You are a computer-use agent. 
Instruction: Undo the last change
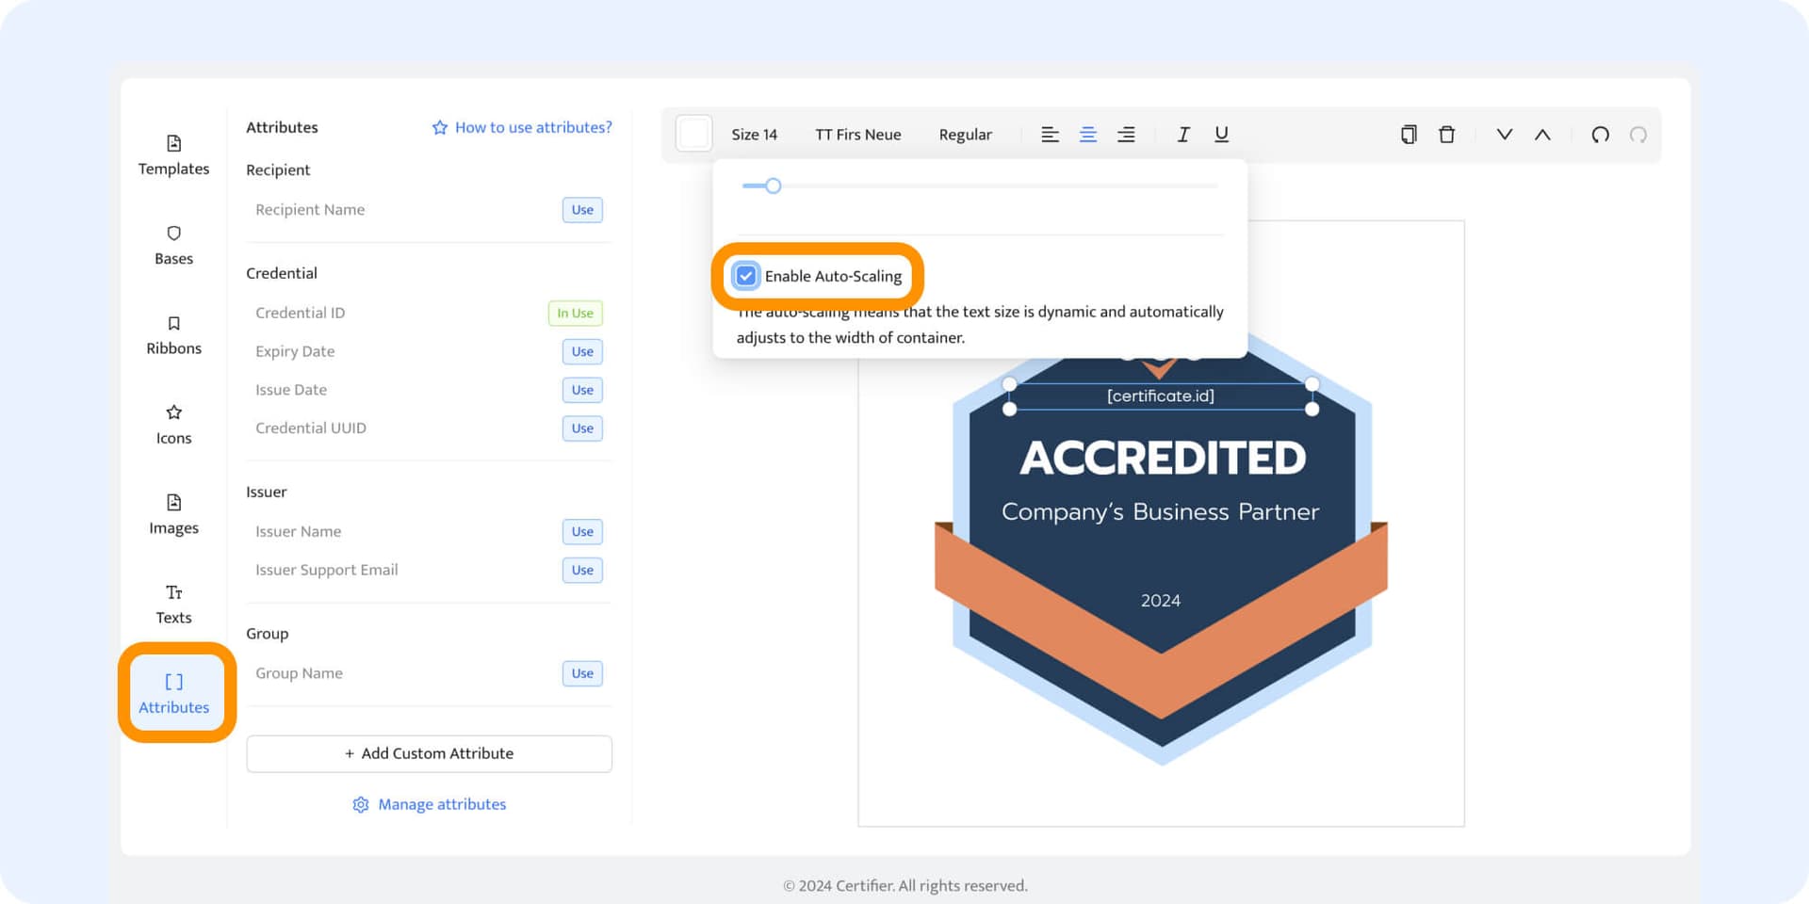[x=1601, y=134]
